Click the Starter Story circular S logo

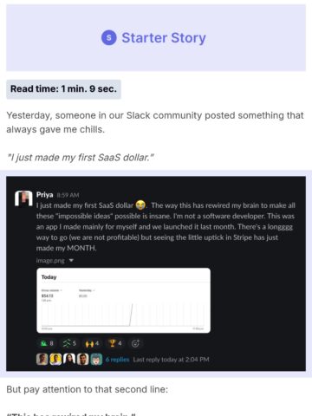[109, 37]
